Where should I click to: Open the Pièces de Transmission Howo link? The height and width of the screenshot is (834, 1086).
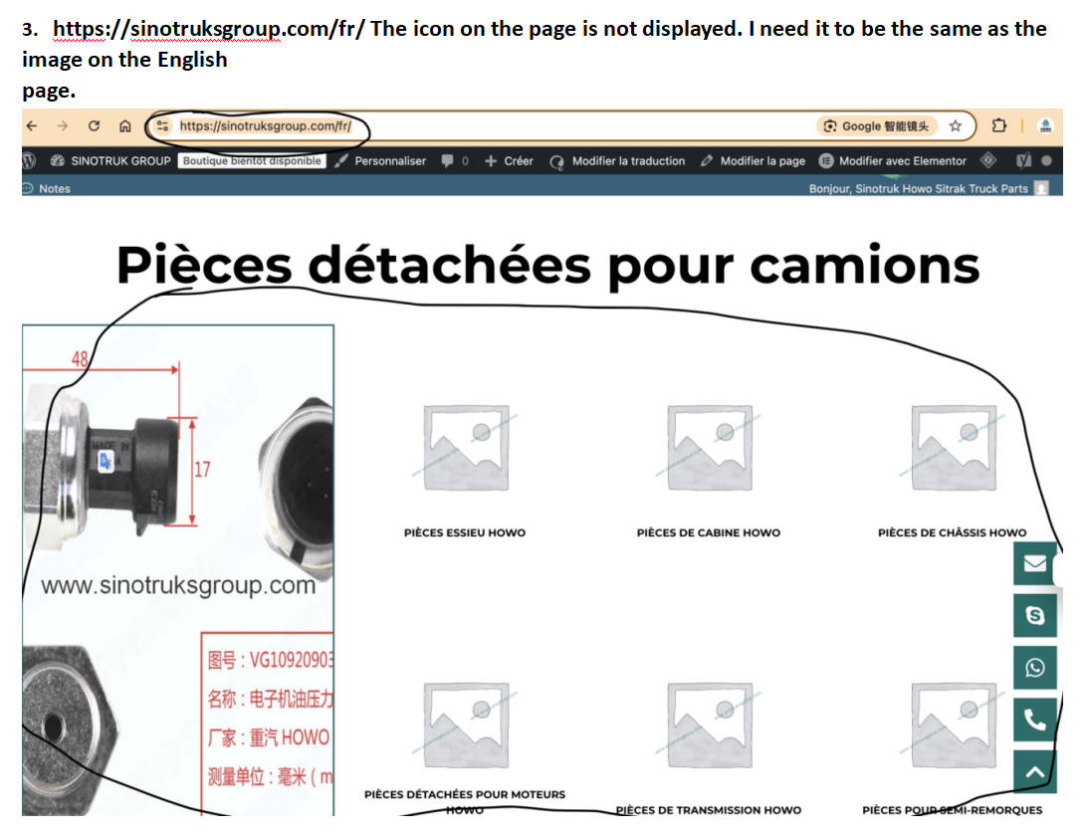(x=709, y=810)
